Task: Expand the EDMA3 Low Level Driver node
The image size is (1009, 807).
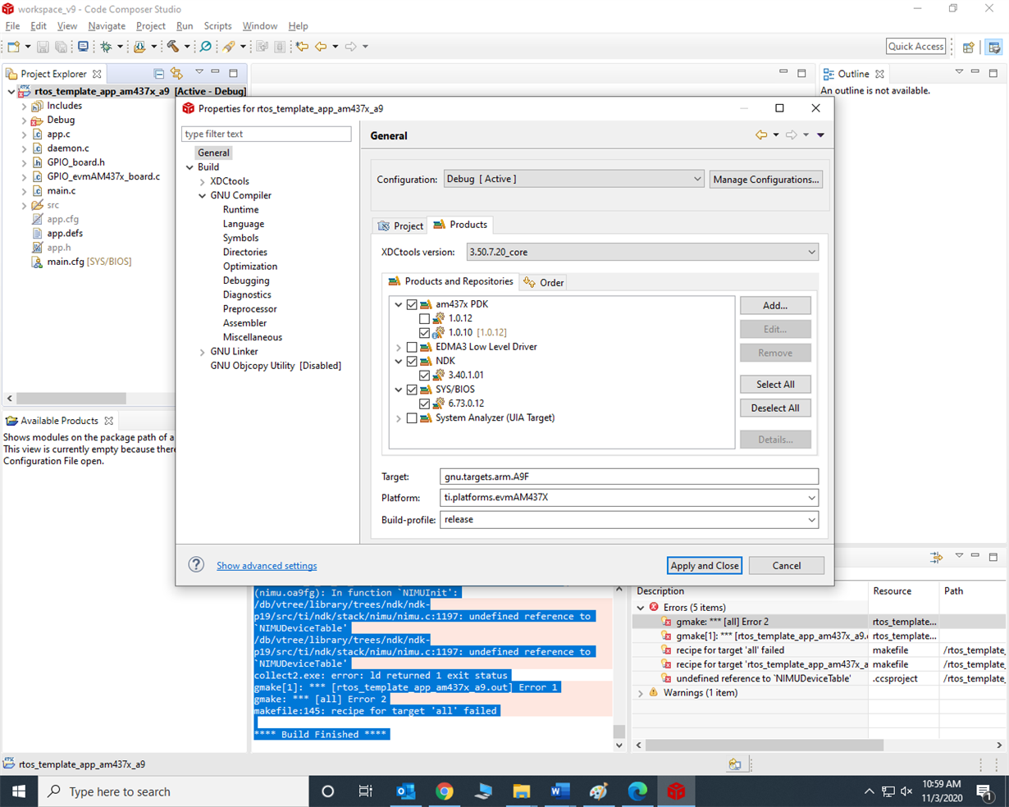Action: pyautogui.click(x=399, y=347)
